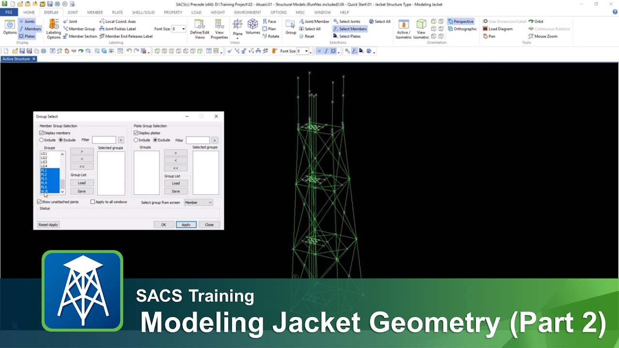Switch to the ENVIRONMENT tab
The height and width of the screenshot is (348, 619).
coord(248,13)
